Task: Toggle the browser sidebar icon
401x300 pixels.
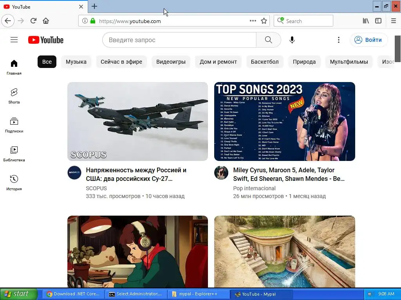Action: 378,21
